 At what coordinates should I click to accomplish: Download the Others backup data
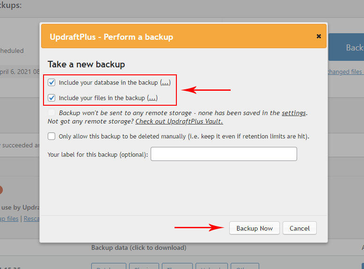245,267
